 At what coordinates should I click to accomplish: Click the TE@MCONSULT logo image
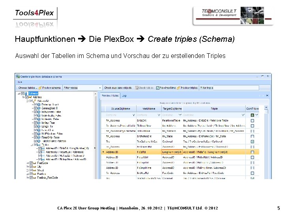233,16
